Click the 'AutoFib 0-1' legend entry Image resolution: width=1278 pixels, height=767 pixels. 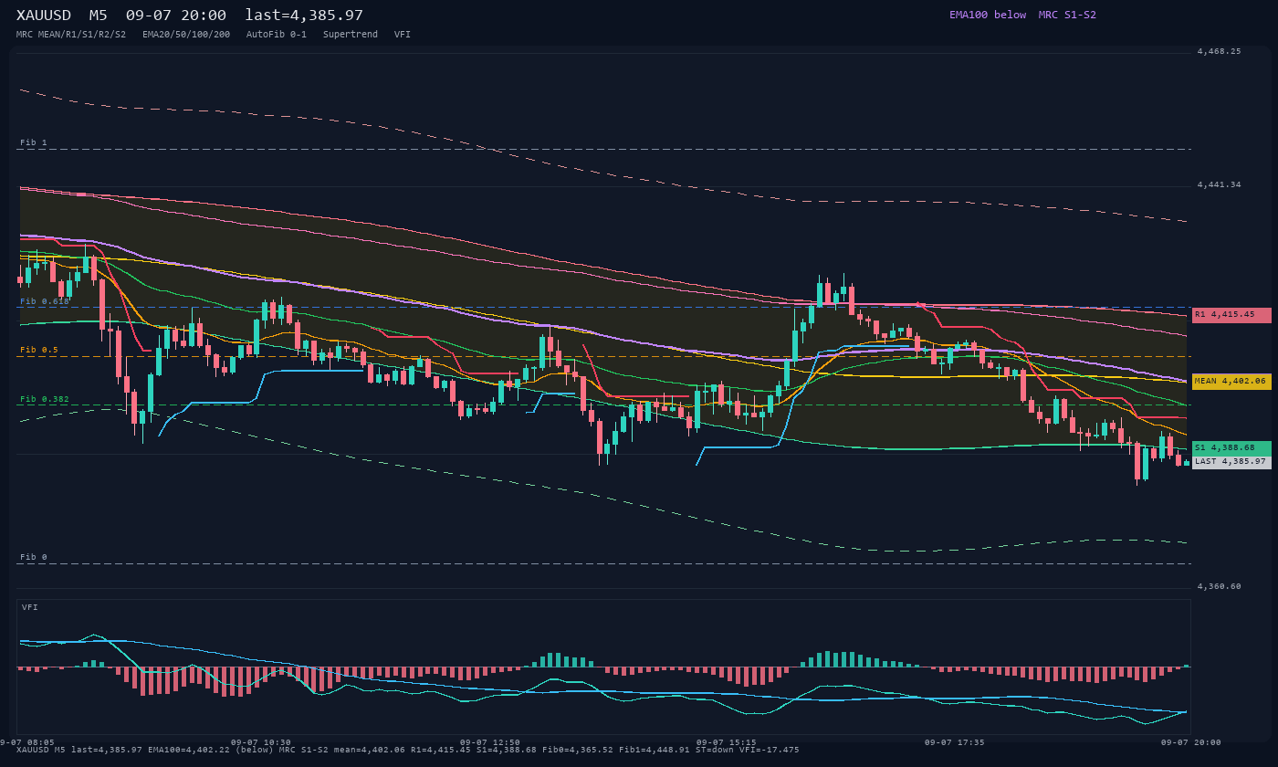[x=277, y=35]
